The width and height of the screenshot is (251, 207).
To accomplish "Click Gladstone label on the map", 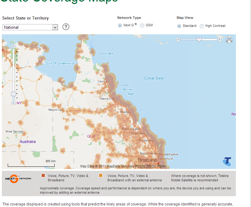I will pos(138,133).
